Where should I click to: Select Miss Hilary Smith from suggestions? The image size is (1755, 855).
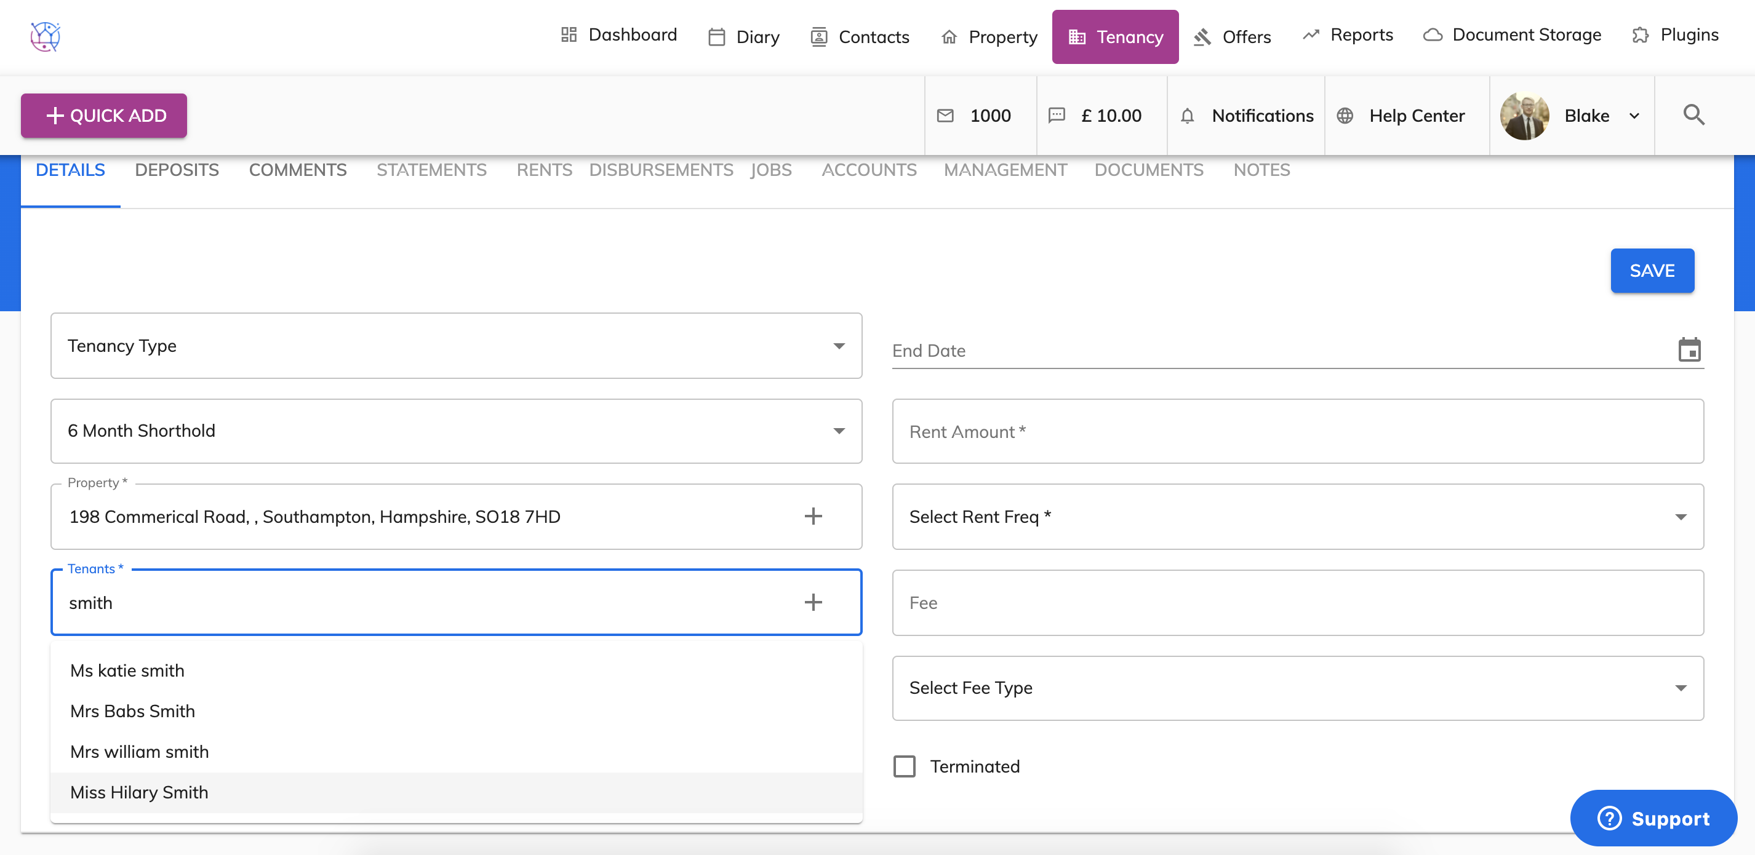coord(139,792)
